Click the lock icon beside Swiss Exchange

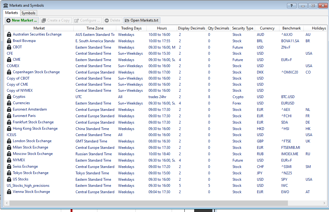click(x=9, y=166)
